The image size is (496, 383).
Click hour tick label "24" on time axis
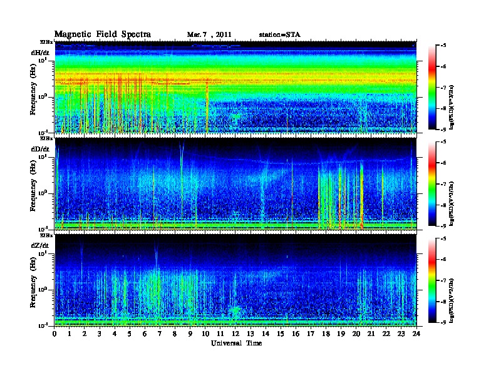[416, 334]
